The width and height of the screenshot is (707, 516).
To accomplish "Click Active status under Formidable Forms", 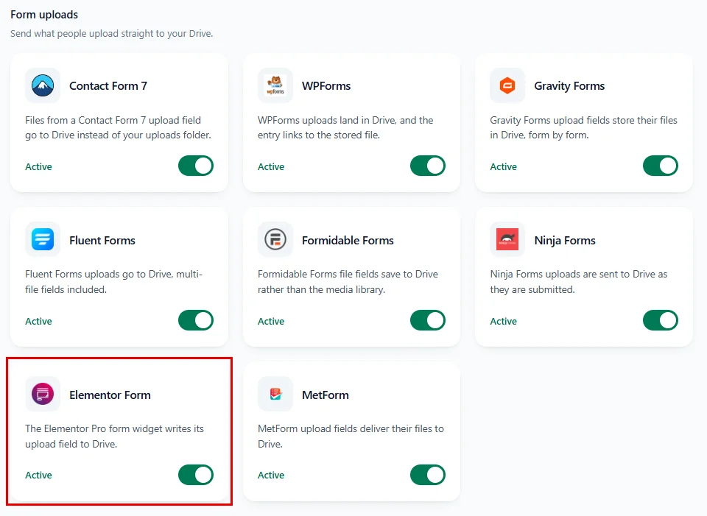I will coord(271,322).
